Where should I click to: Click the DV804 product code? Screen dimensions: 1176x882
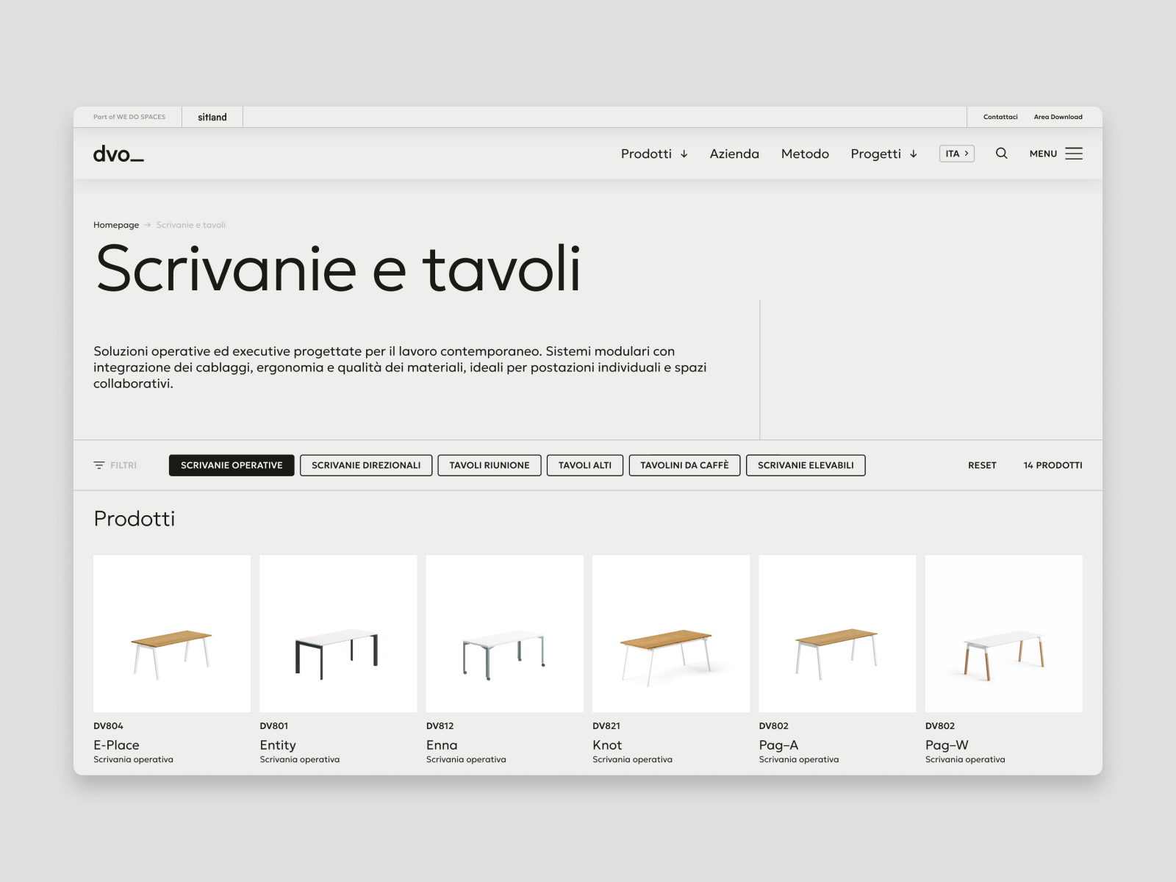click(108, 725)
